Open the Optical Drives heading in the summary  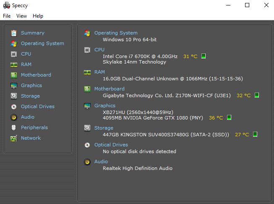[x=111, y=145]
